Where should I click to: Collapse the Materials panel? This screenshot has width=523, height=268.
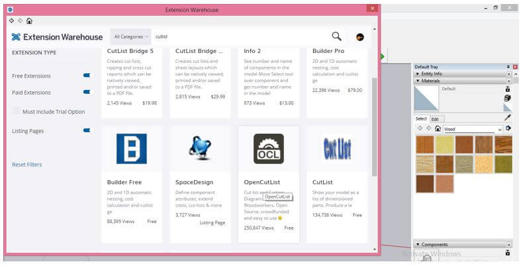[x=418, y=81]
